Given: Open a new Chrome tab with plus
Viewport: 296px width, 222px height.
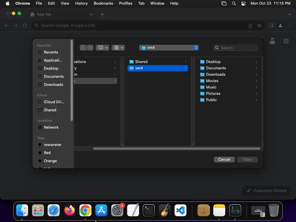Looking at the screenshot, I should 102,14.
